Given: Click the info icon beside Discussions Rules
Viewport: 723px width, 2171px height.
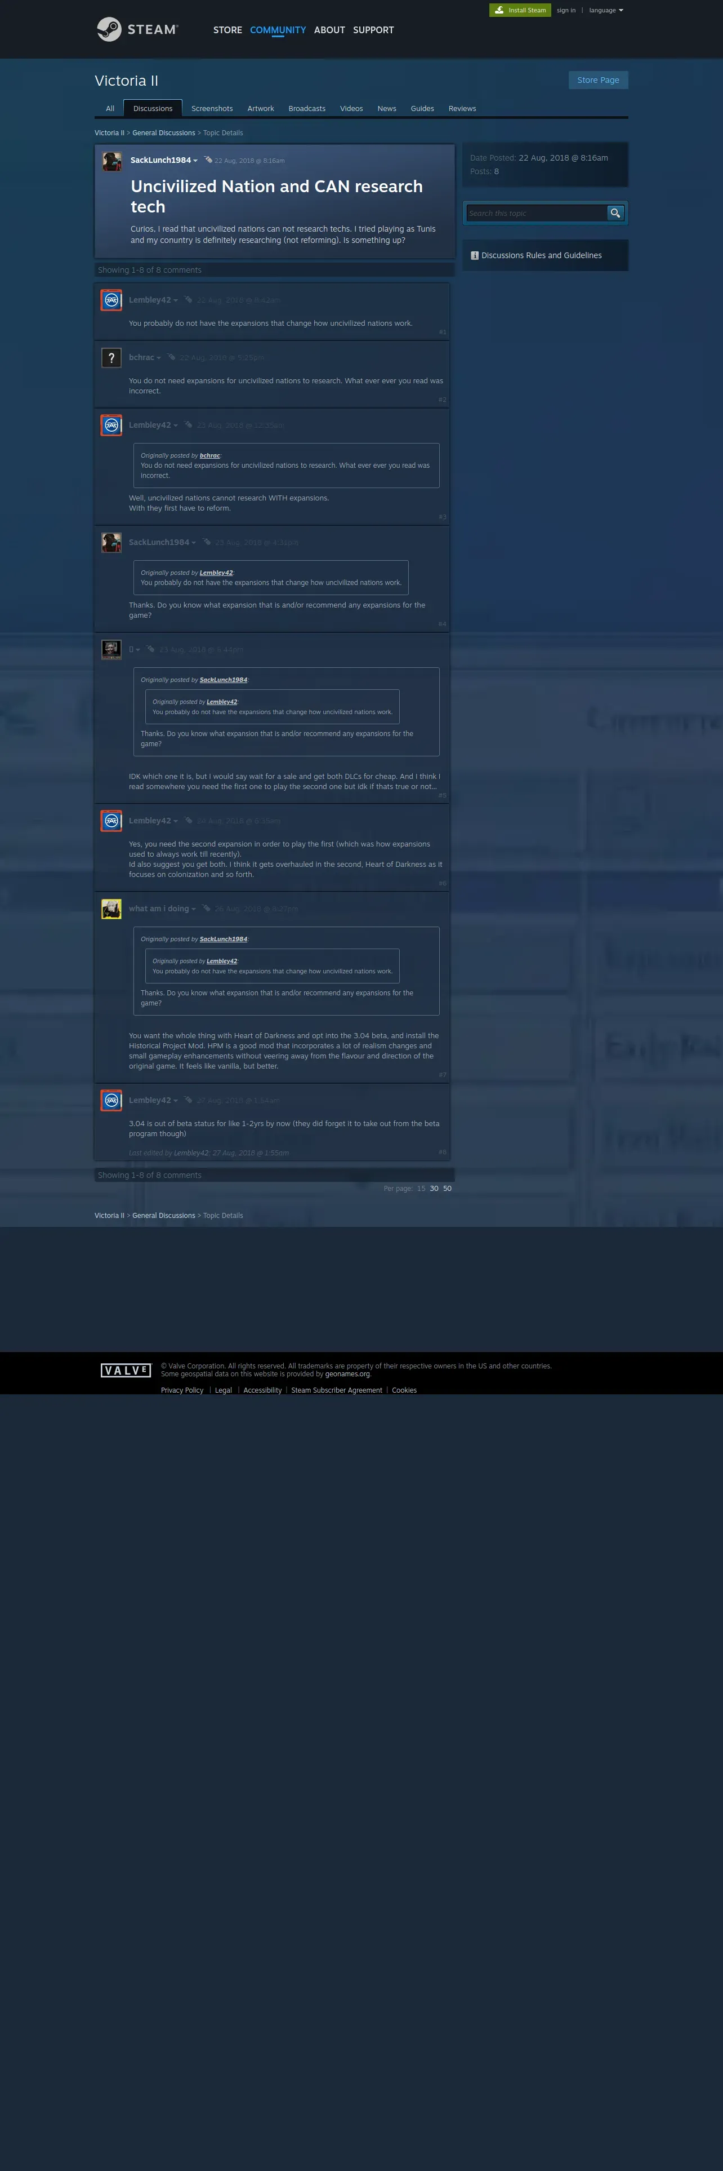Looking at the screenshot, I should pyautogui.click(x=475, y=255).
